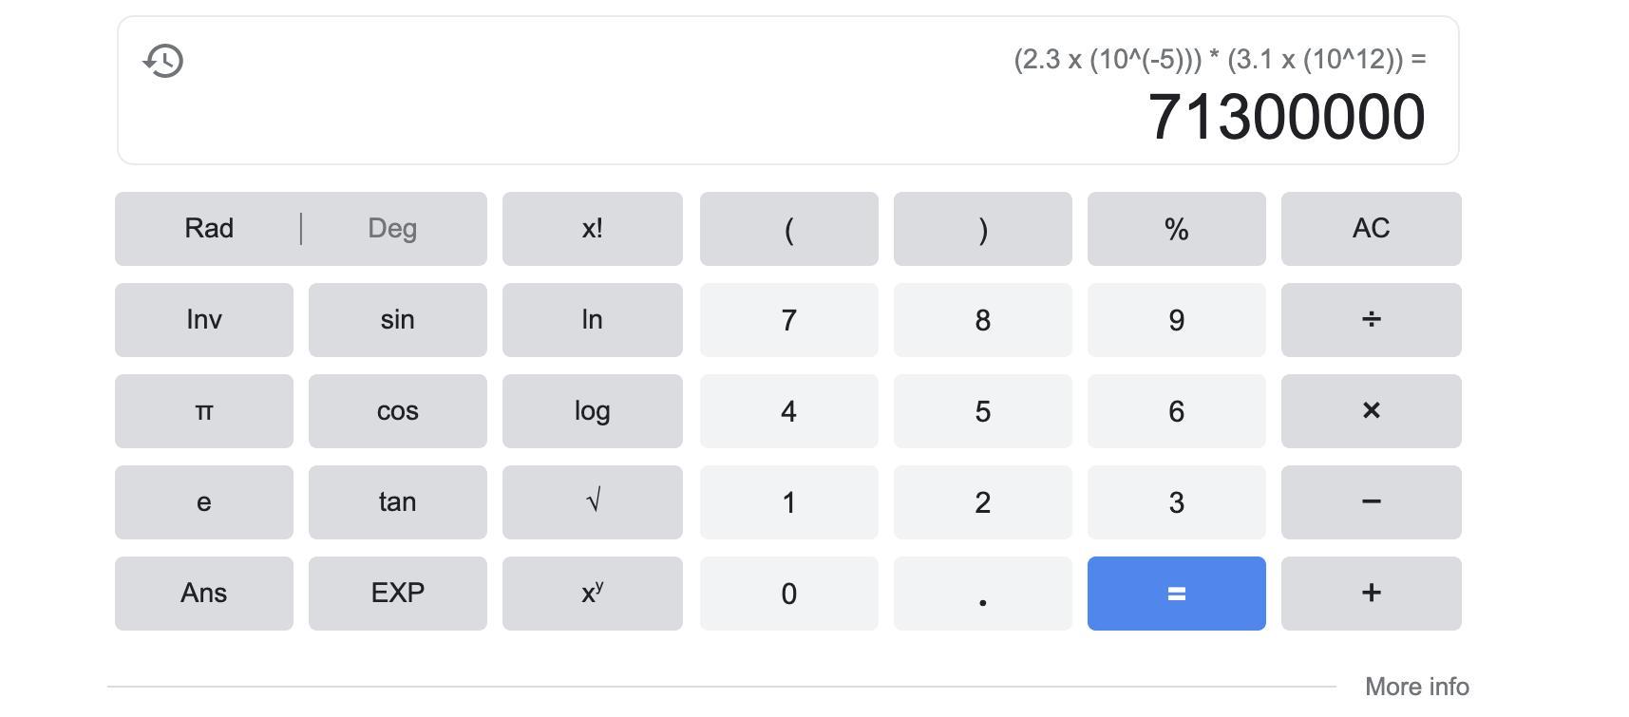Click the result display showing 71300000
This screenshot has width=1629, height=717.
point(1286,118)
